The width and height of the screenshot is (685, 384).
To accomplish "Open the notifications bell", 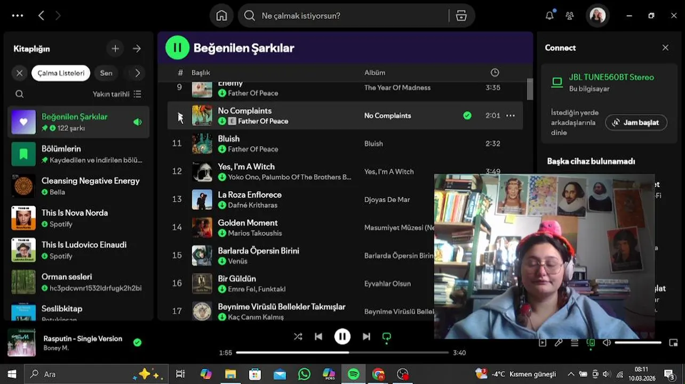I will 549,15.
